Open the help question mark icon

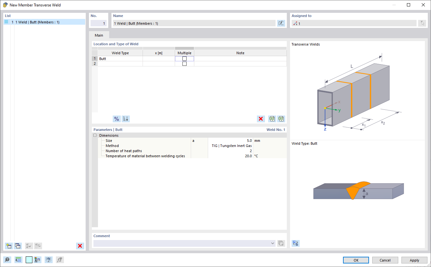(7, 260)
